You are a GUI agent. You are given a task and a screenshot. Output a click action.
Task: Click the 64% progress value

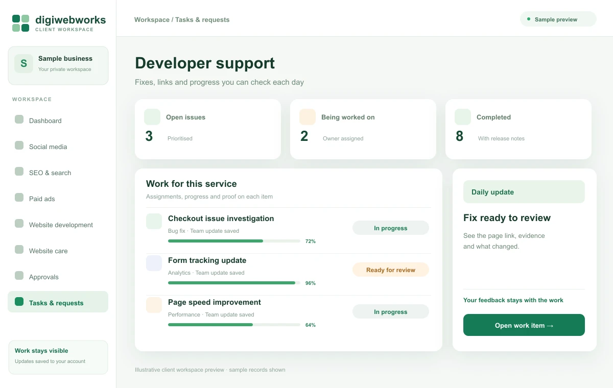(x=311, y=325)
